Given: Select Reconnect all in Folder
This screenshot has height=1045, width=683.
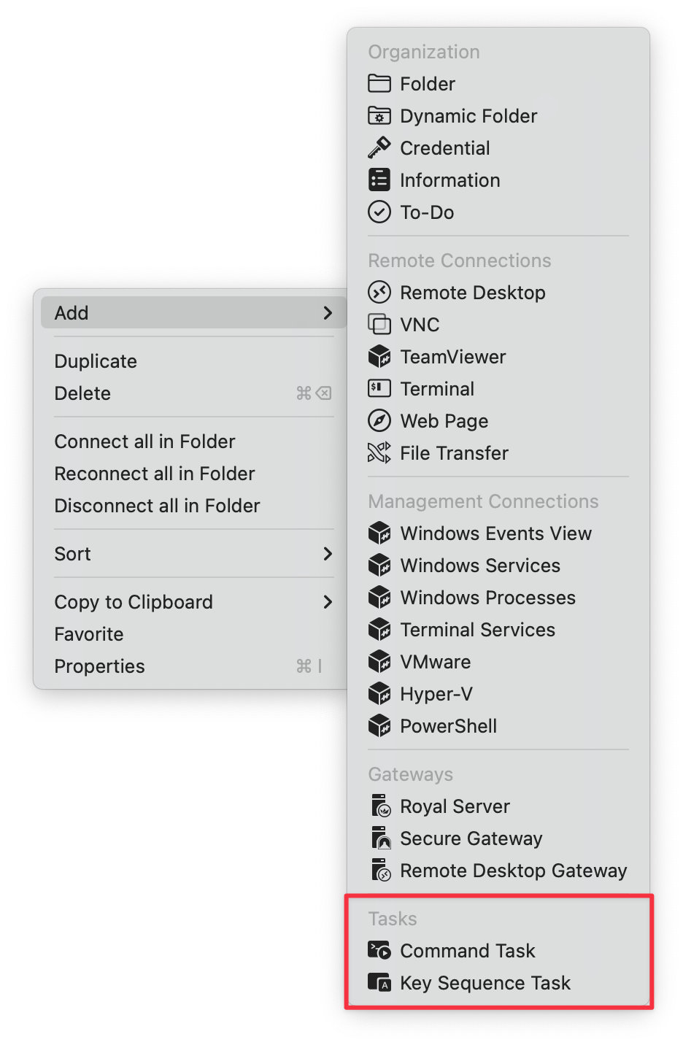Looking at the screenshot, I should click(x=193, y=474).
